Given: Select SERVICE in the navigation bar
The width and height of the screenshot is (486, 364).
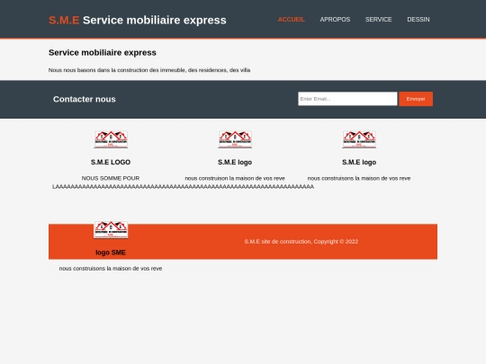Looking at the screenshot, I should tap(378, 20).
